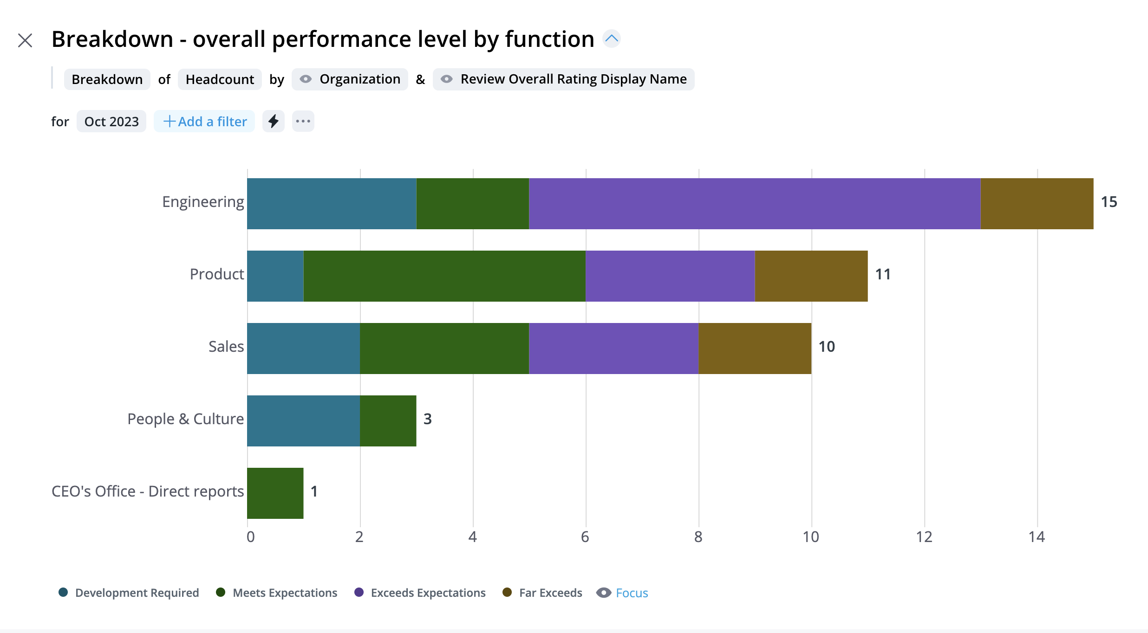This screenshot has width=1148, height=633.
Task: Toggle the eye icon next to Organization
Action: 306,79
